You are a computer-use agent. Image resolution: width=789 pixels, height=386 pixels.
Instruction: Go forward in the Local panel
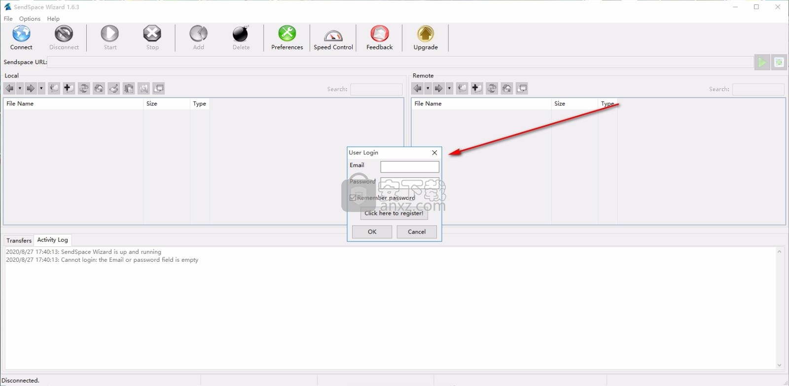pyautogui.click(x=31, y=88)
